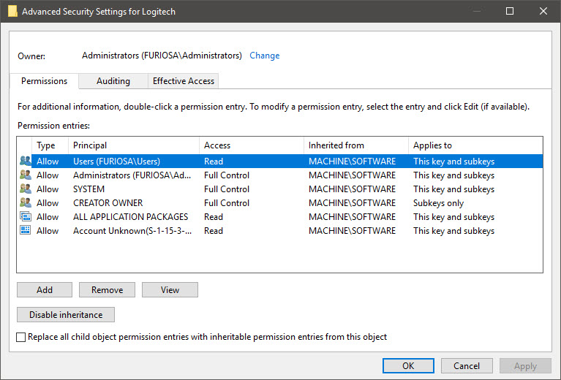The width and height of the screenshot is (561, 380).
Task: Click the Owner name Administrators (FURIOSA\Administrators)
Action: pos(162,56)
